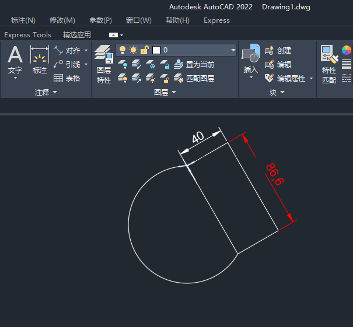Click the layer lock icon
The width and height of the screenshot is (353, 327).
[x=165, y=64]
